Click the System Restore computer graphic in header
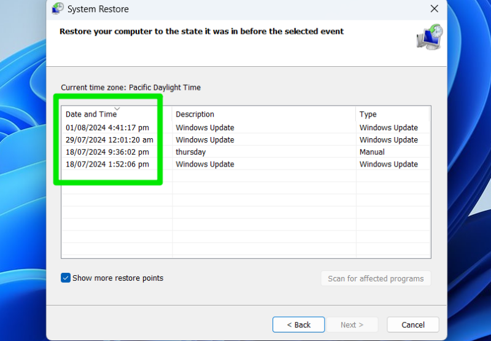The width and height of the screenshot is (491, 341). 430,37
